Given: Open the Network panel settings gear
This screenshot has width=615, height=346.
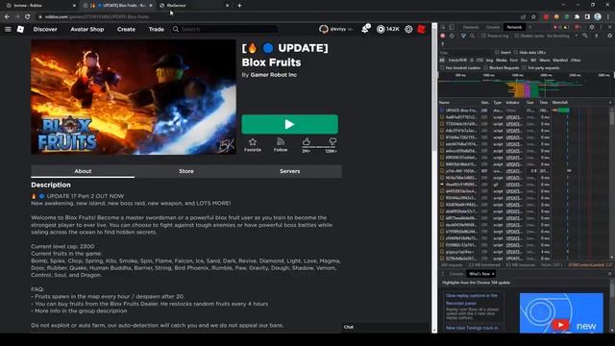Looking at the screenshot, I should tap(610, 36).
